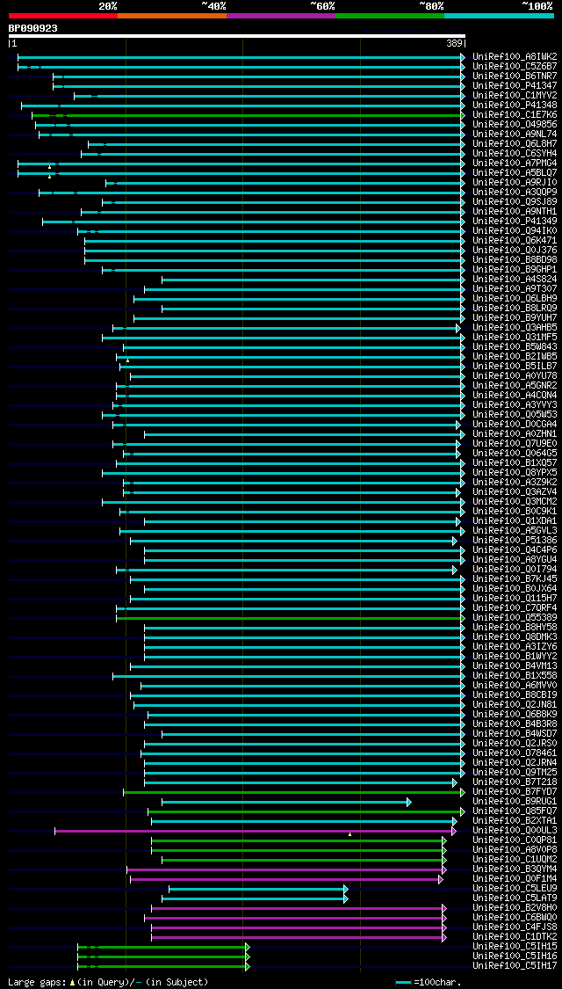Open the UniRef100_C0QP81 label
The image size is (562, 989).
(515, 841)
